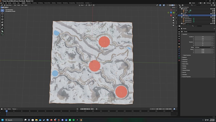Select the Annotate pencil tool
The height and width of the screenshot is (122, 216).
click(2, 28)
